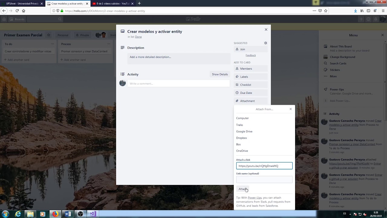The image size is (387, 218).
Task: Switch to UPSAnet browser tab
Action: click(x=23, y=4)
